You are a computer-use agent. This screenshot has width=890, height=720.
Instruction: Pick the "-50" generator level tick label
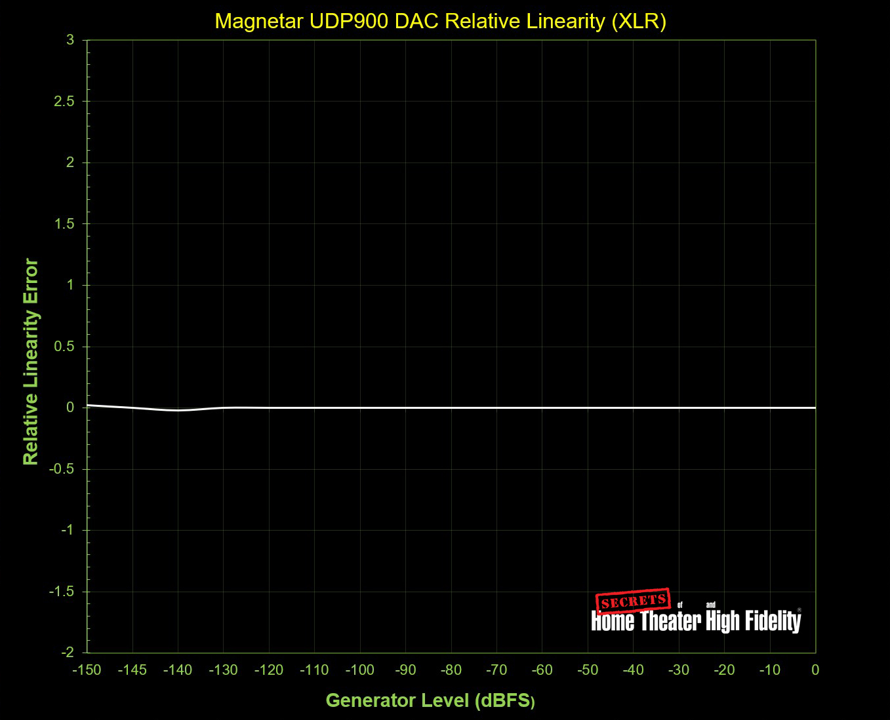point(588,670)
